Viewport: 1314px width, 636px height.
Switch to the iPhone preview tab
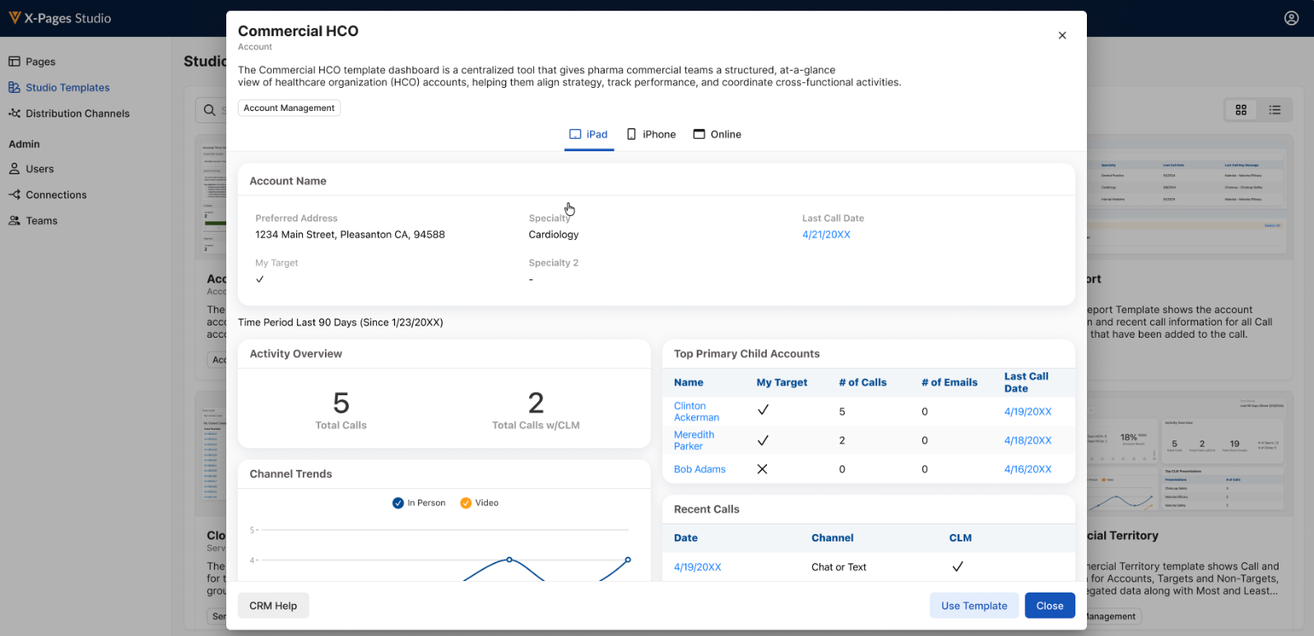point(651,135)
